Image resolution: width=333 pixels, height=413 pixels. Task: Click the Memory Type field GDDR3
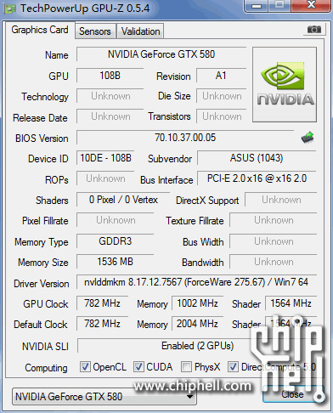point(115,241)
